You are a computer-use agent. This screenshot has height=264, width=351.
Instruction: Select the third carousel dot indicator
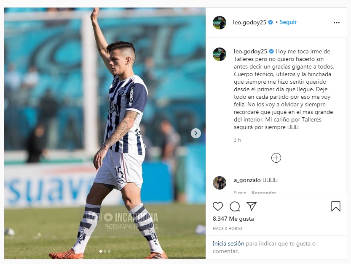click(x=109, y=251)
